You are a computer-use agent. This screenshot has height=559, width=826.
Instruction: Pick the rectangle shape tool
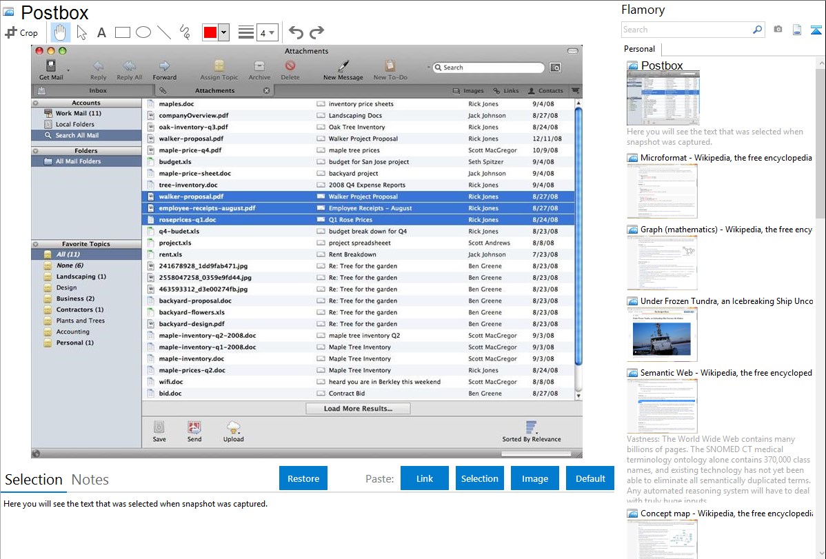tap(122, 32)
